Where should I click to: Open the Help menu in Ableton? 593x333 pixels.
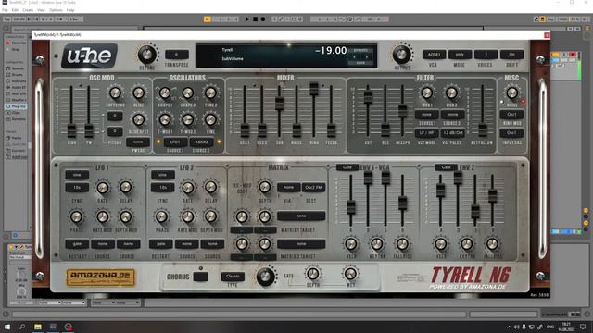pyautogui.click(x=70, y=10)
